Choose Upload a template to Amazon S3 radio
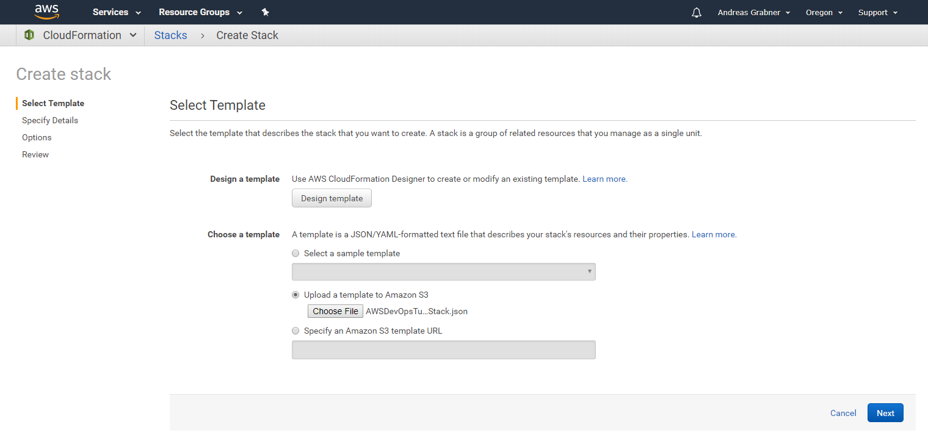The width and height of the screenshot is (928, 438). point(295,295)
